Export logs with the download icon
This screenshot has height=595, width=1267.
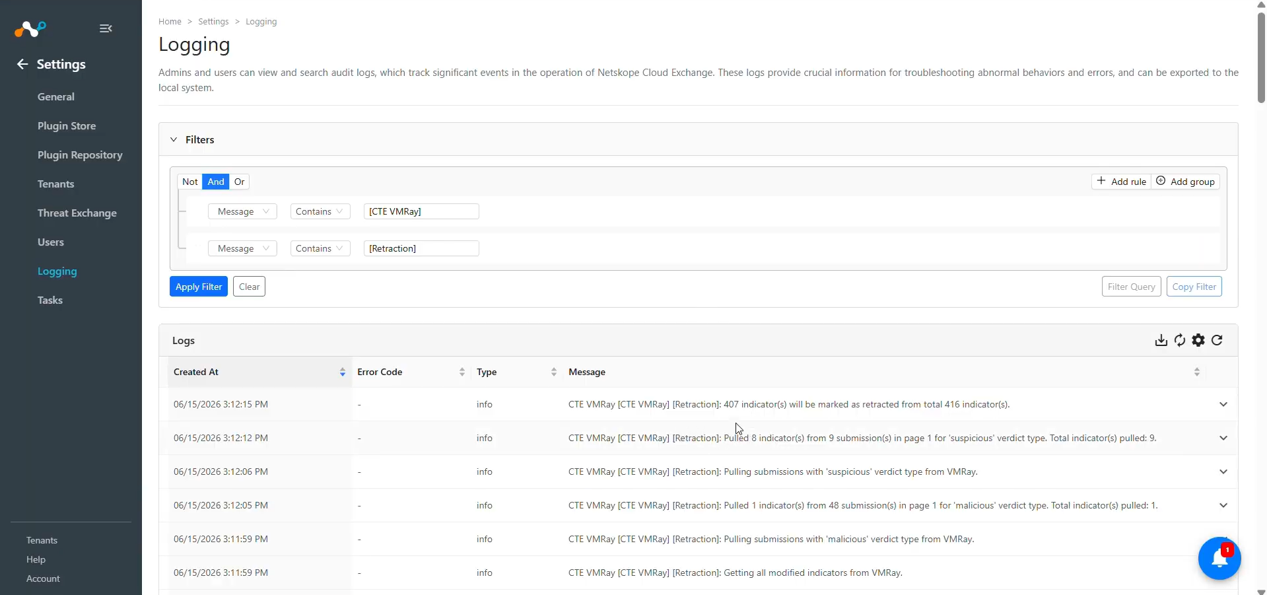tap(1161, 340)
